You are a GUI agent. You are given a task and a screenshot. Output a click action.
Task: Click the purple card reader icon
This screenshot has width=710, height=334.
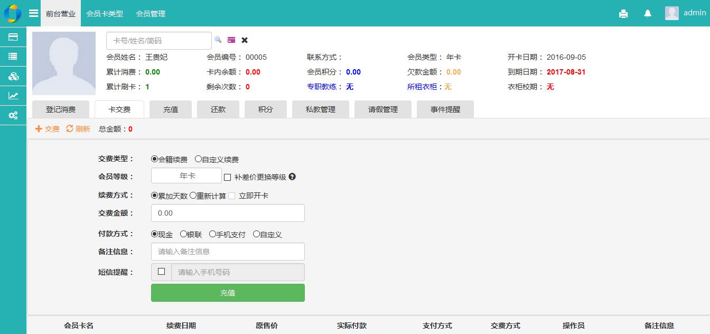231,40
